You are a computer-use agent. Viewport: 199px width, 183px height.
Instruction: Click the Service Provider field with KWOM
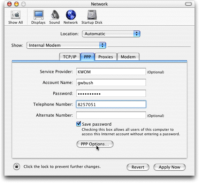pos(111,72)
